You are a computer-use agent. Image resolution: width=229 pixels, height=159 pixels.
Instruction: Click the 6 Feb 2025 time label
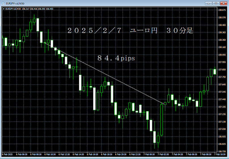click(7, 154)
